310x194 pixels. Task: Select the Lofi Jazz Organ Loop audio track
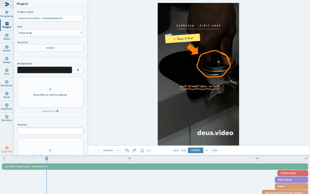(155, 167)
